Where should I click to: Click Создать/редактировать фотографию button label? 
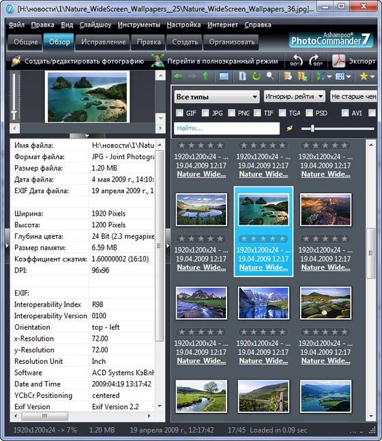pyautogui.click(x=84, y=61)
